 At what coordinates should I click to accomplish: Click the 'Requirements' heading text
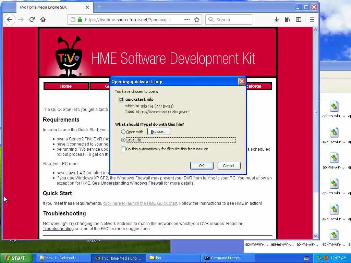[61, 120]
